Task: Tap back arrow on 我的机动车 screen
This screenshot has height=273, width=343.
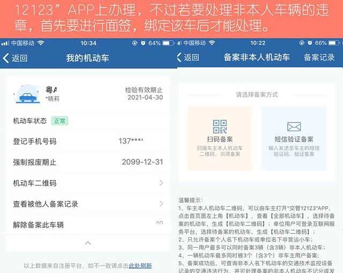Action: [6, 58]
